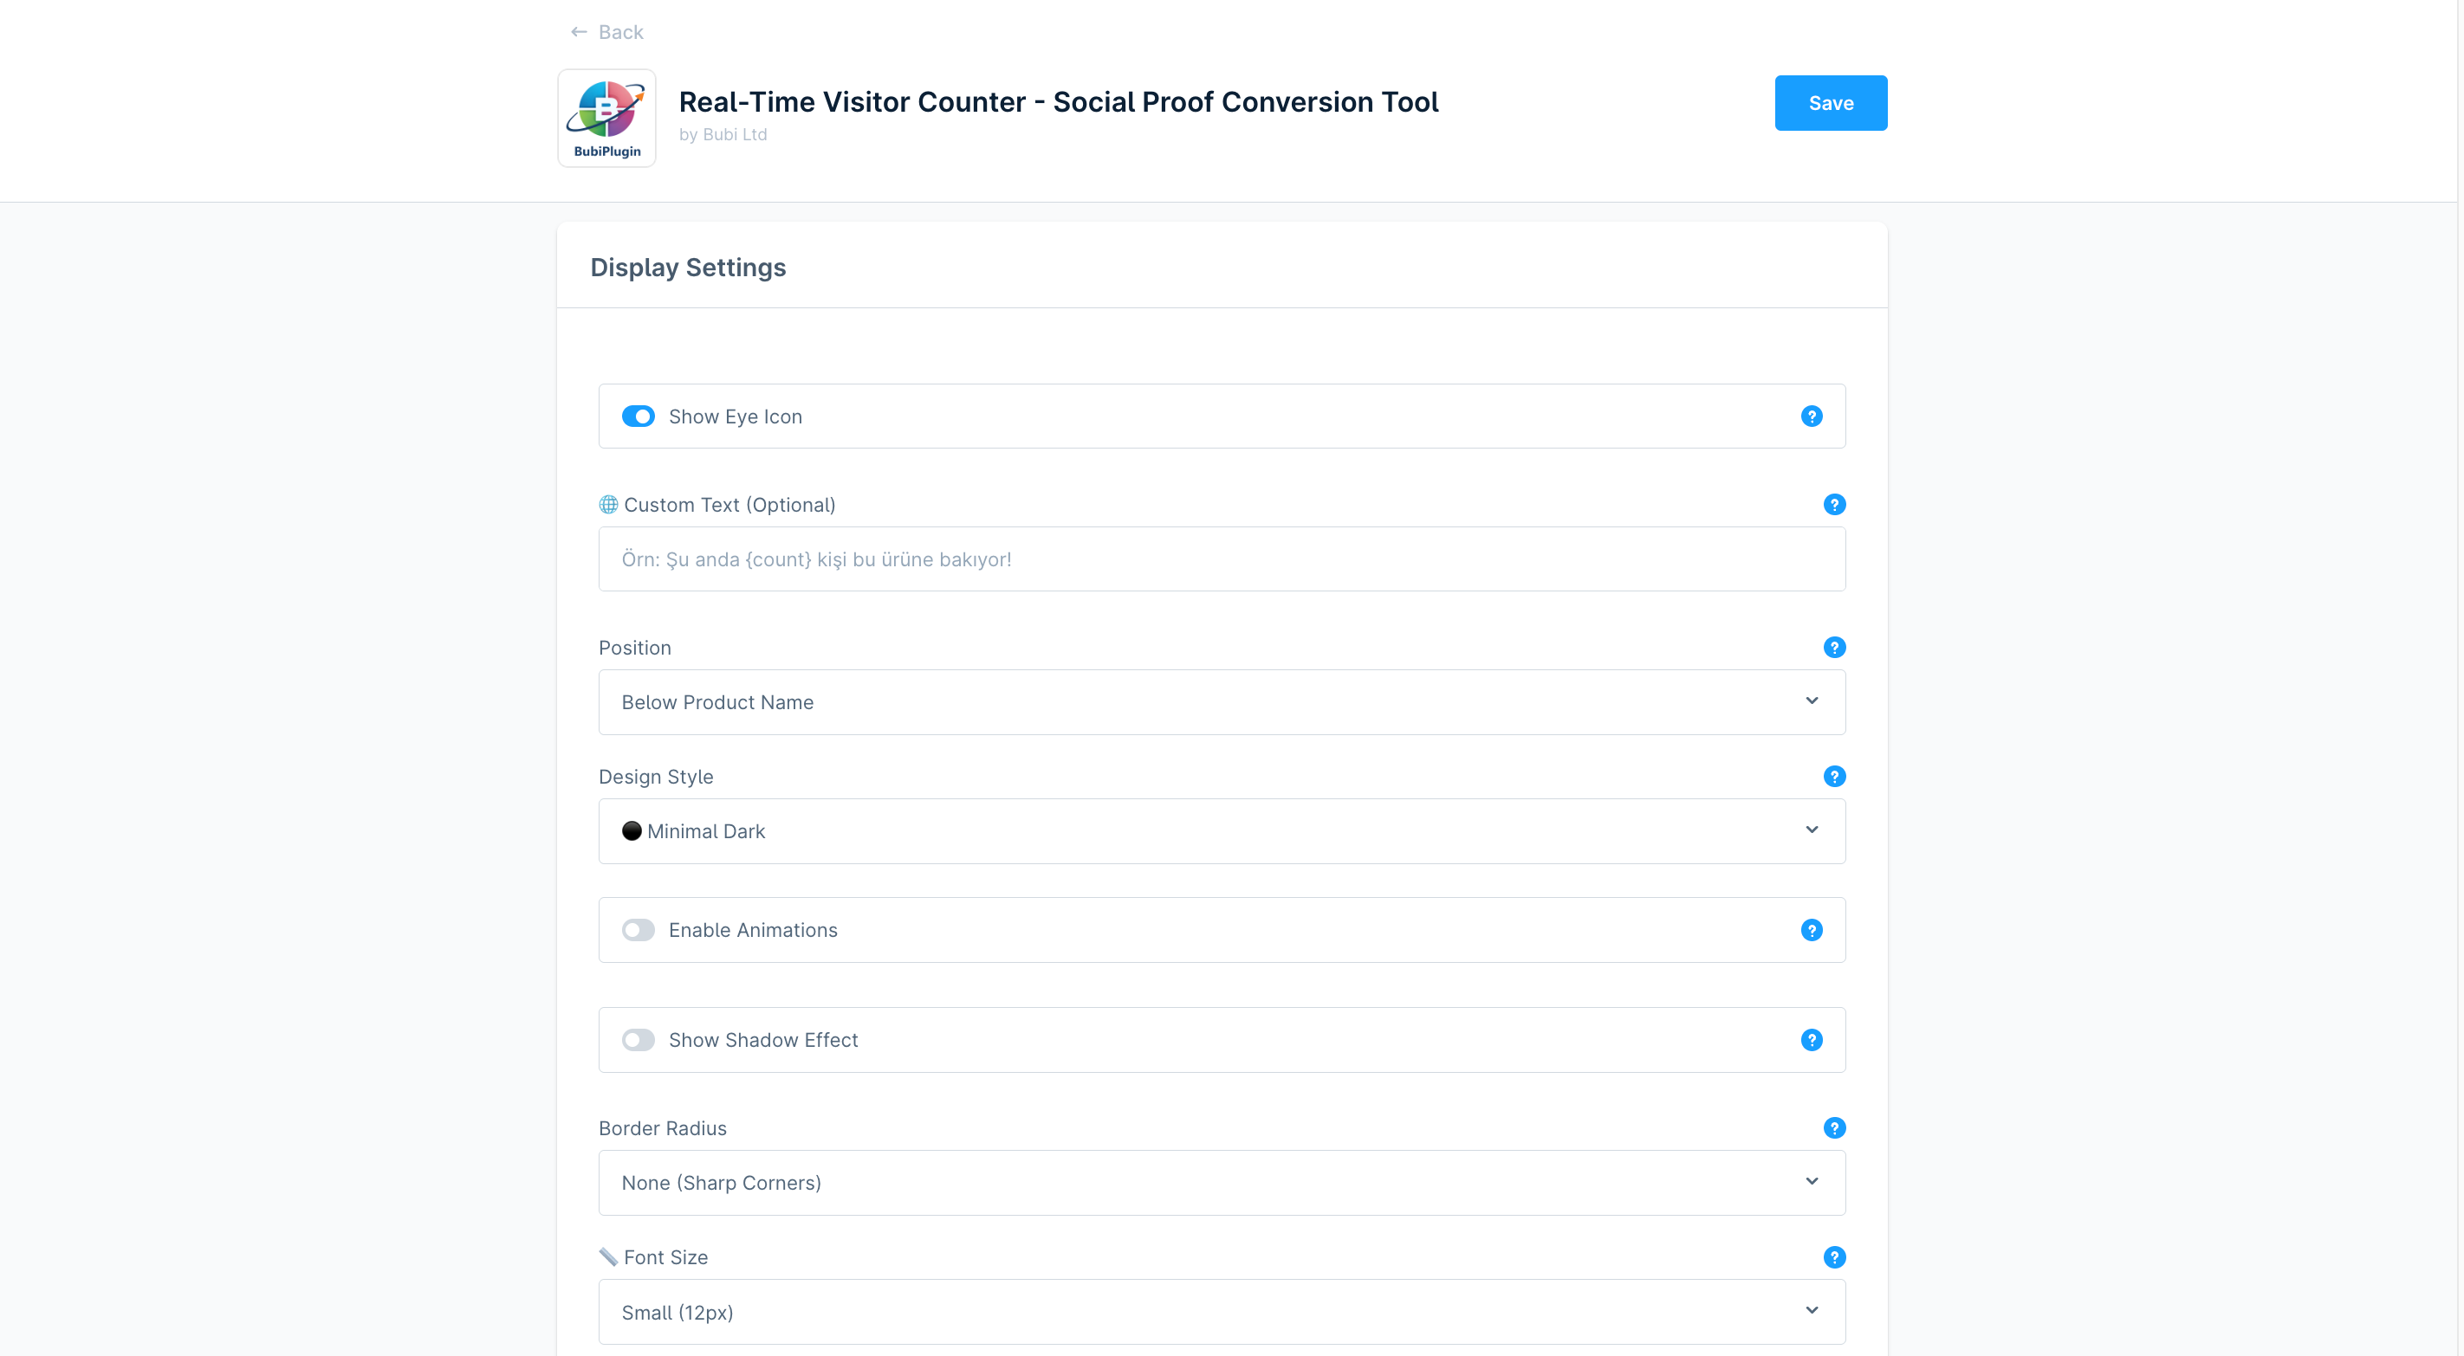Expand the Font Size dropdown
Screen dimensions: 2464x1356
pyautogui.click(x=1222, y=1311)
